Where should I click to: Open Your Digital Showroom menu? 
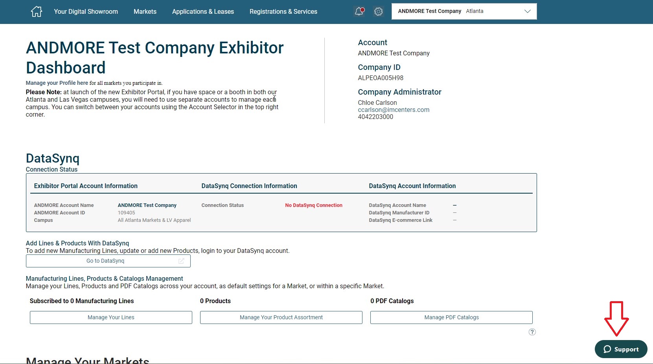(86, 11)
